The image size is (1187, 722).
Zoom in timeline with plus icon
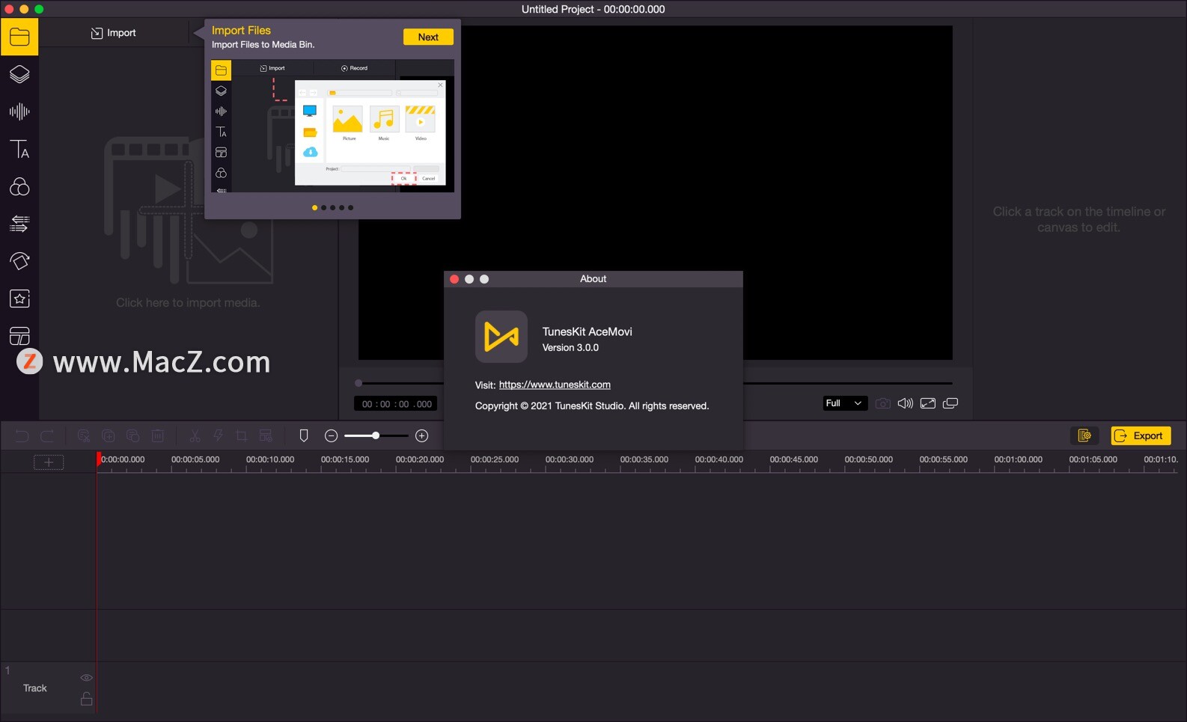[422, 435]
